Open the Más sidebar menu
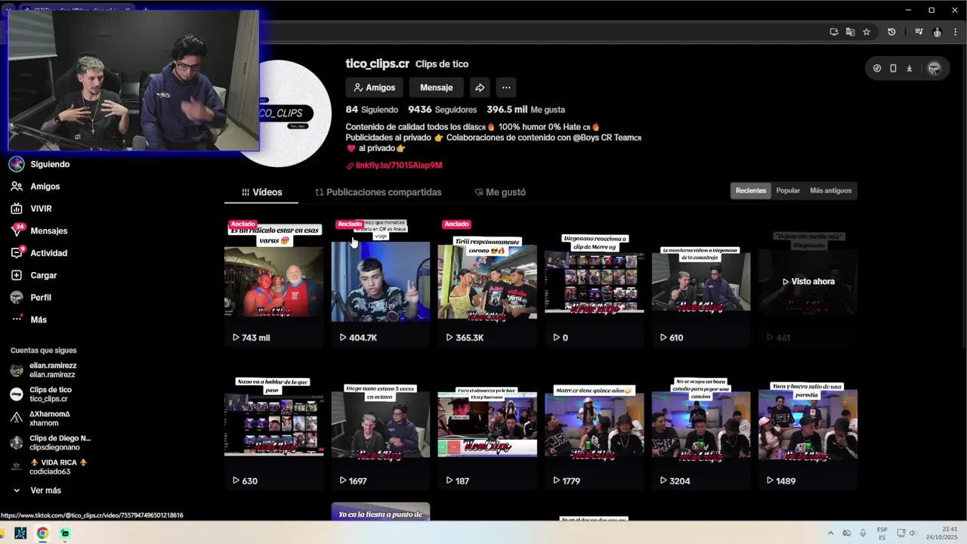The image size is (967, 544). (x=29, y=320)
